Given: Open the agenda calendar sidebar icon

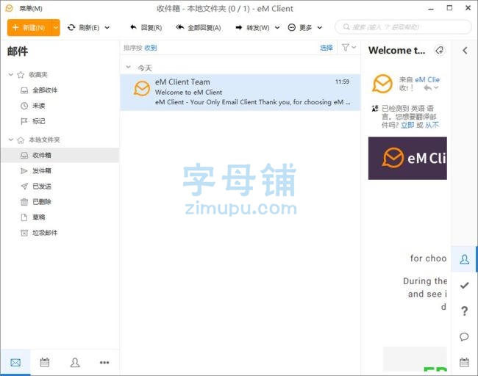Looking at the screenshot, I should pyautogui.click(x=464, y=362).
